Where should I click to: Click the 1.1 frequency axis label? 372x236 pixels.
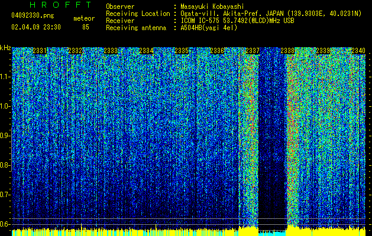[x=5, y=77]
